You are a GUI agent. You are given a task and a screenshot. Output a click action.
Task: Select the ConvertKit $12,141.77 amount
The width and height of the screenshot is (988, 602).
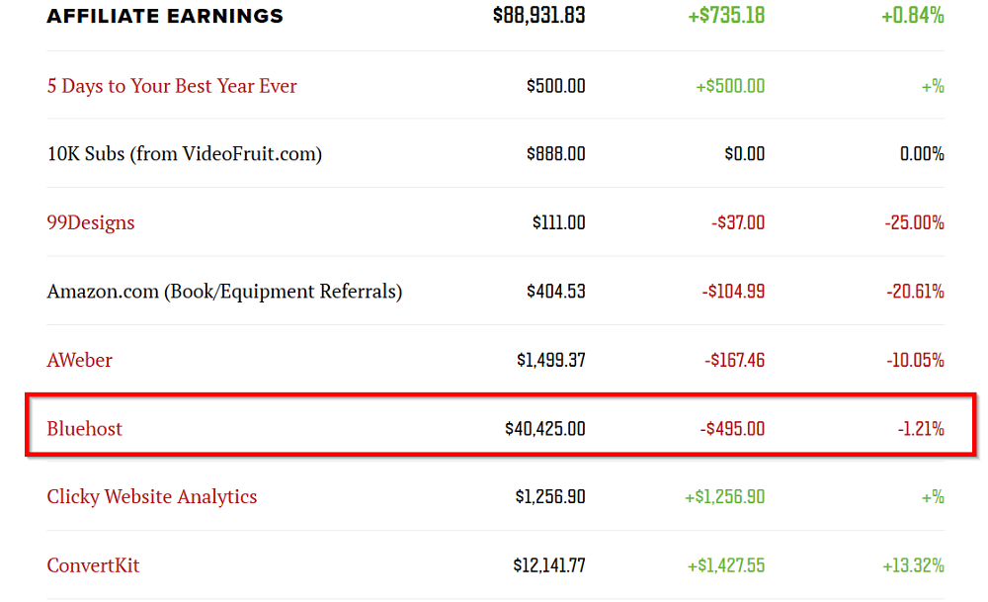point(548,565)
